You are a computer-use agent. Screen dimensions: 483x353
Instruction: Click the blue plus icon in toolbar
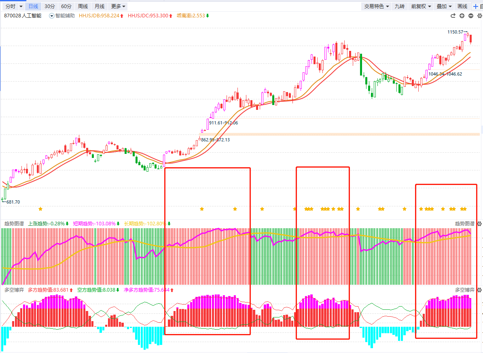(x=475, y=6)
